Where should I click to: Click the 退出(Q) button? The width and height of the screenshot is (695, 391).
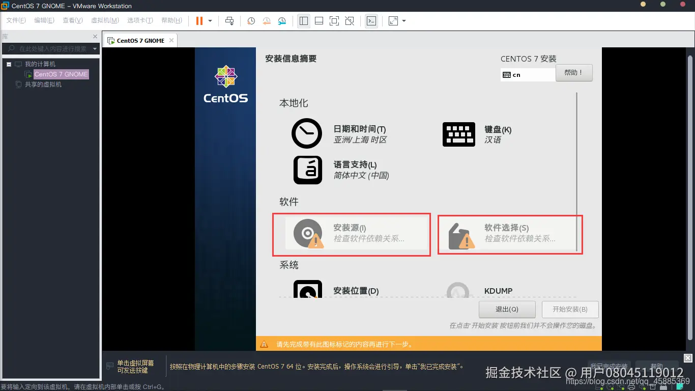coord(507,309)
